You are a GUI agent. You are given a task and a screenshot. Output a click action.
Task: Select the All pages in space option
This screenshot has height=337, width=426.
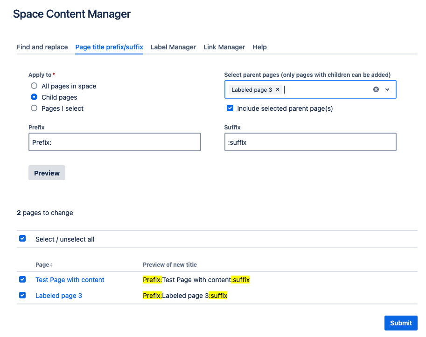point(34,86)
